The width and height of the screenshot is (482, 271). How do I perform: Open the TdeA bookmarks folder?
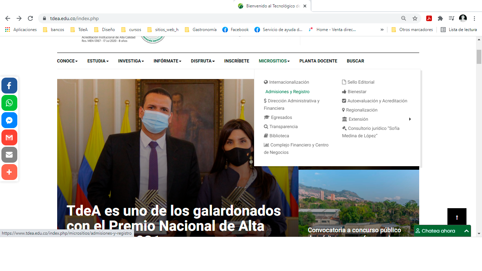(x=79, y=30)
